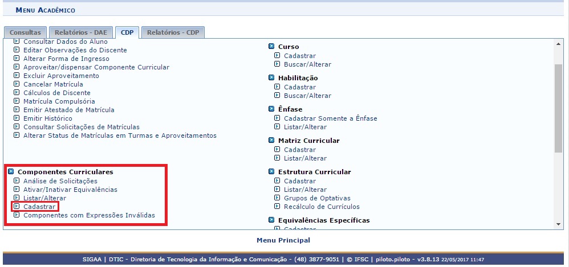Viewport: 569px width, 267px height.
Task: Open Emitir Atestado de Matrícula
Action: tap(68, 110)
